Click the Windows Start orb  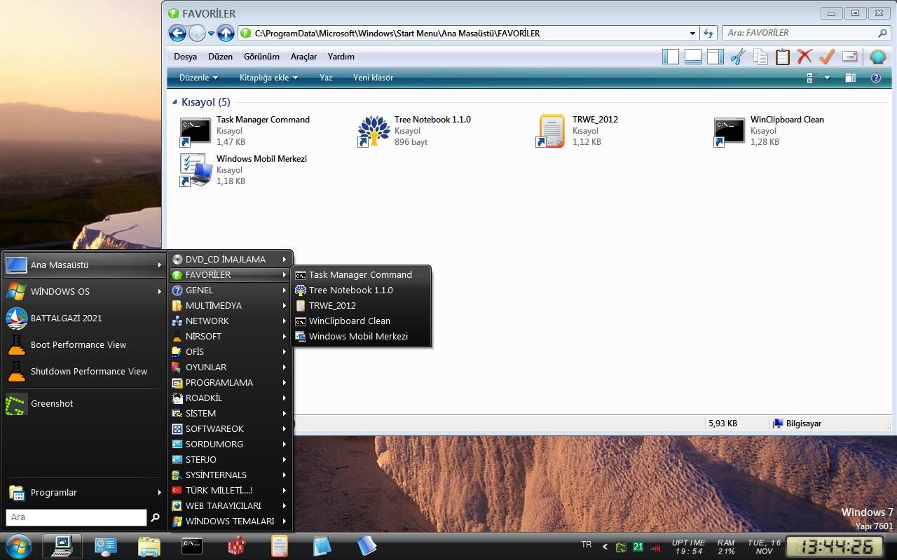tap(18, 546)
